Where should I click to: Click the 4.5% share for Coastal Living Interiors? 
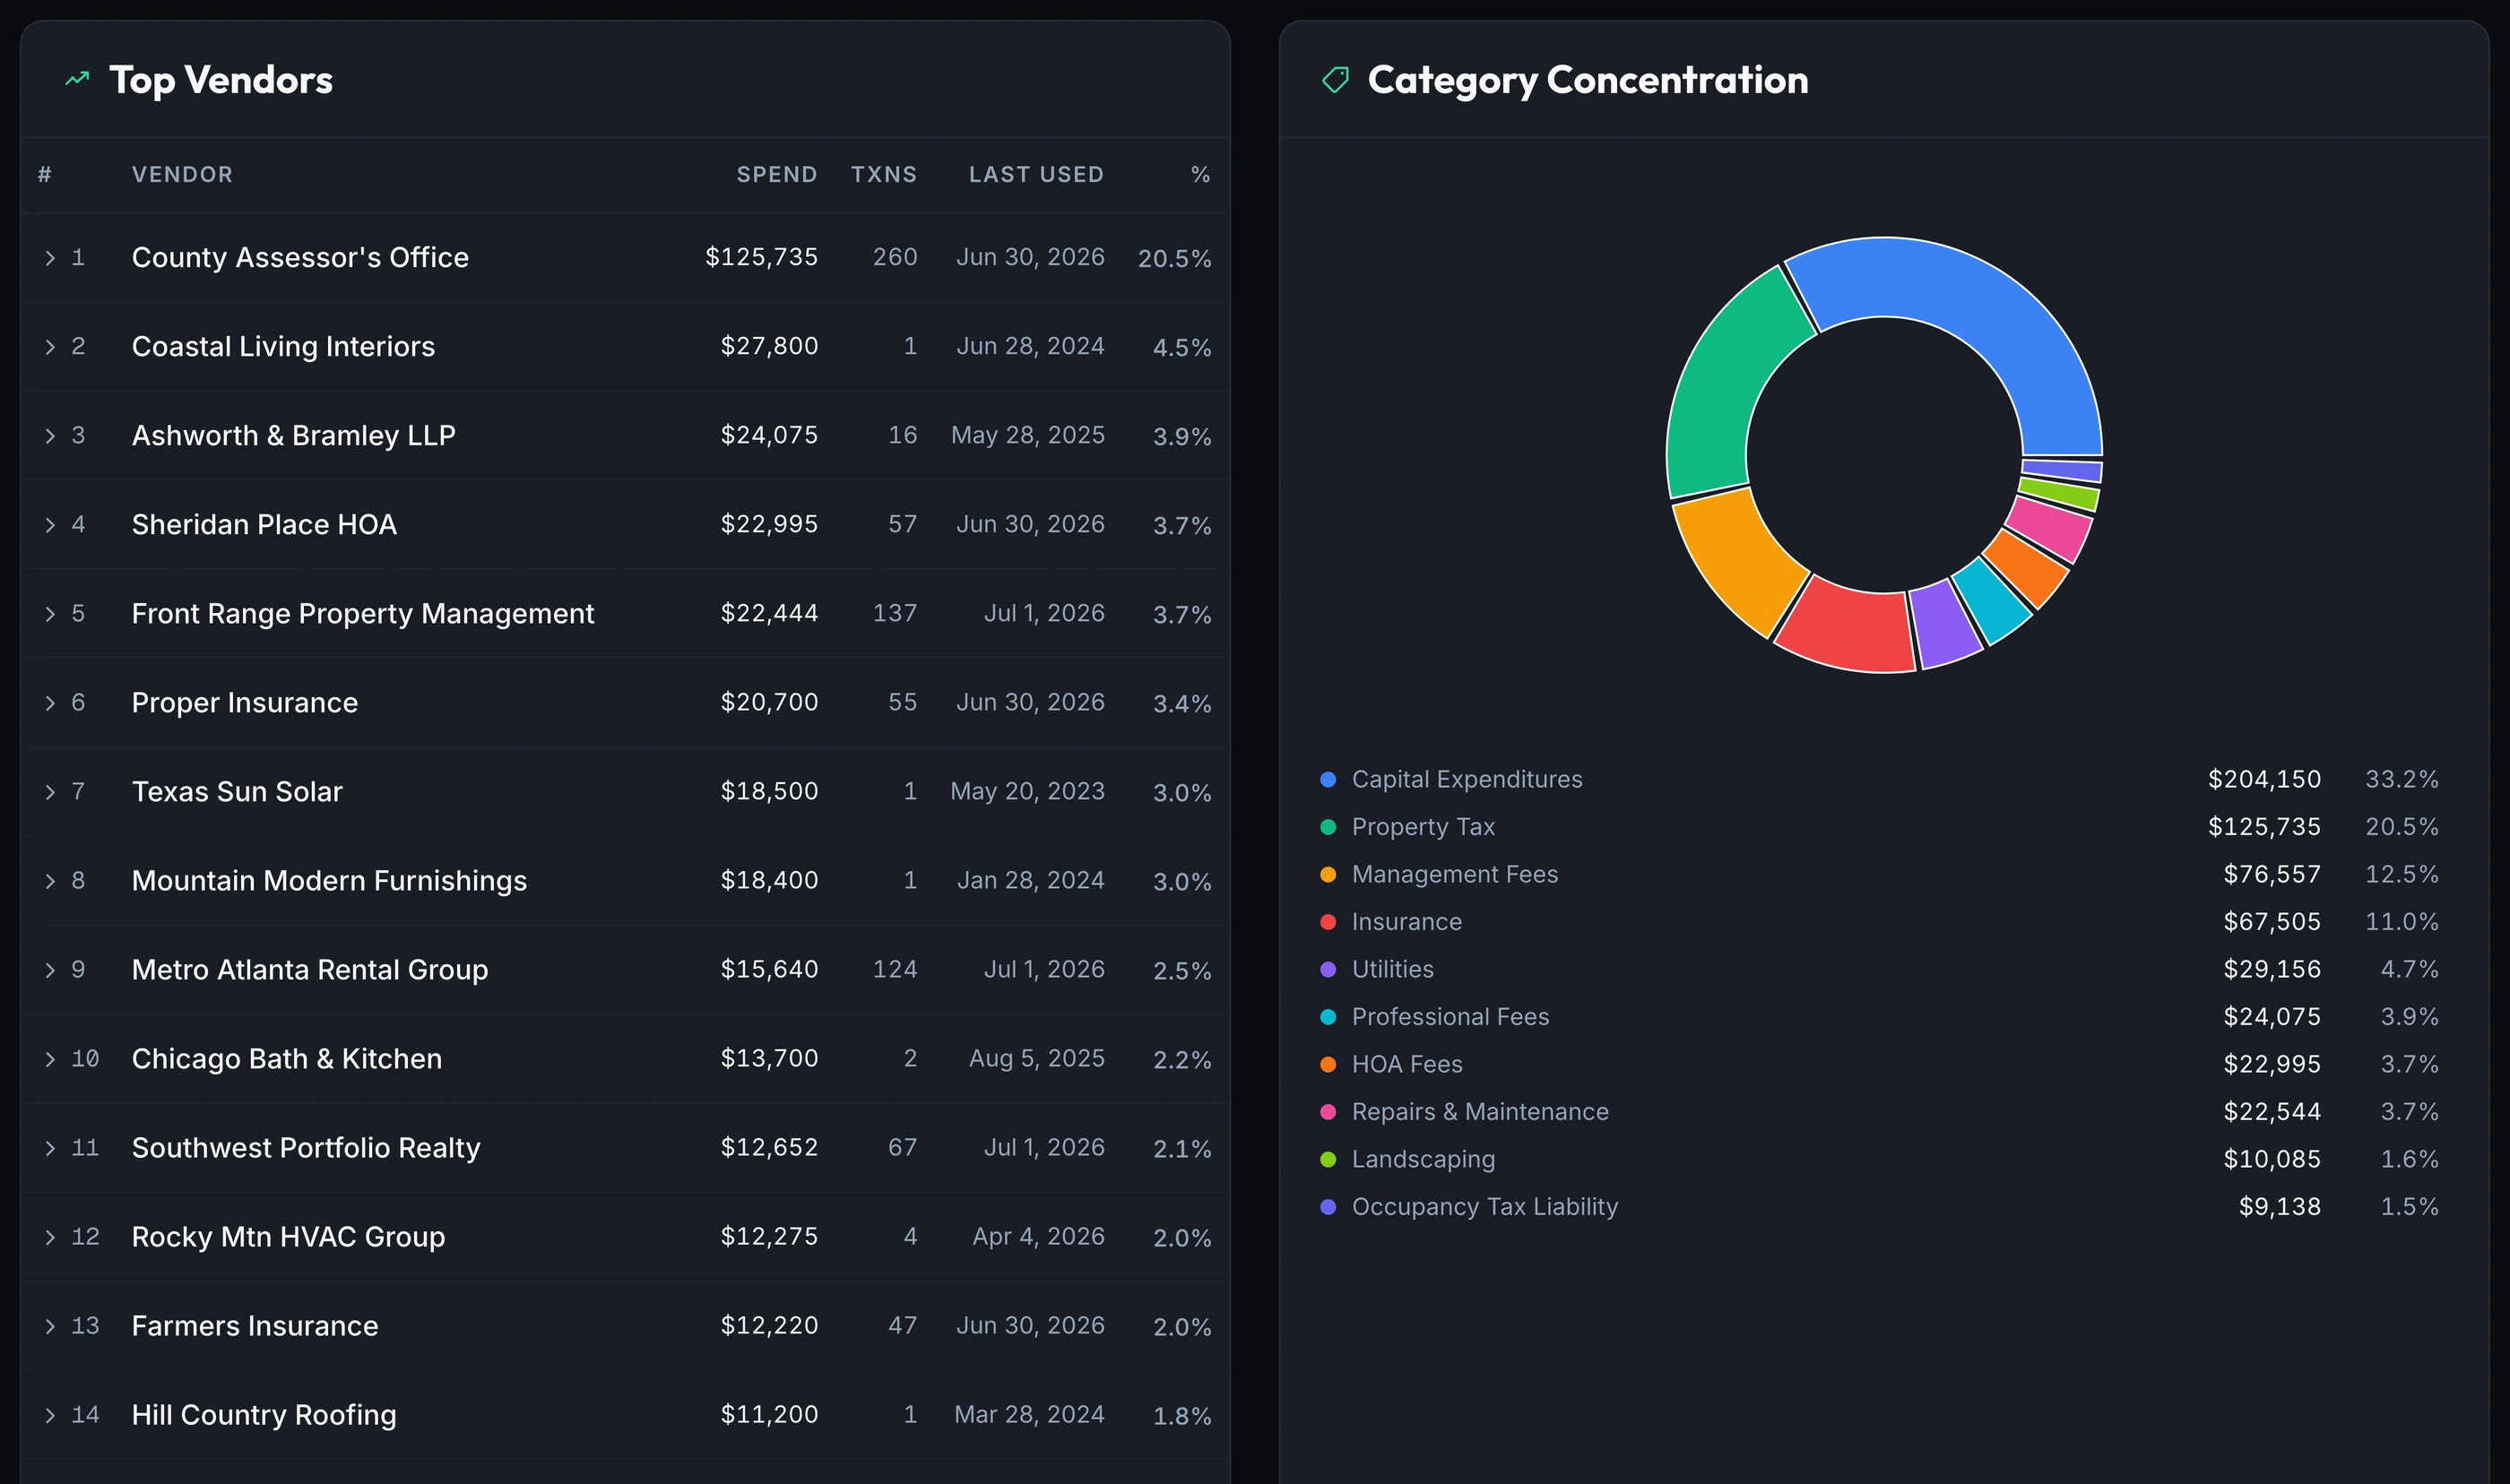[1182, 348]
